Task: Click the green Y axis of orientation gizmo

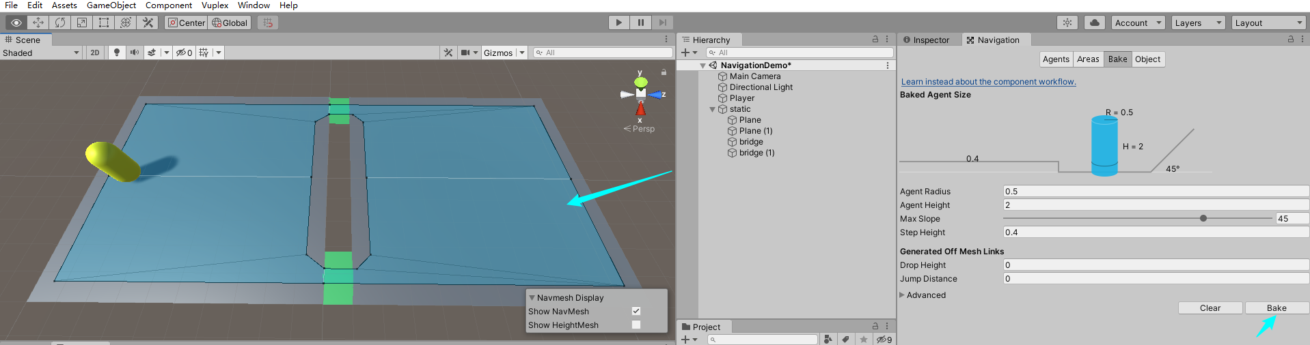Action: click(640, 82)
